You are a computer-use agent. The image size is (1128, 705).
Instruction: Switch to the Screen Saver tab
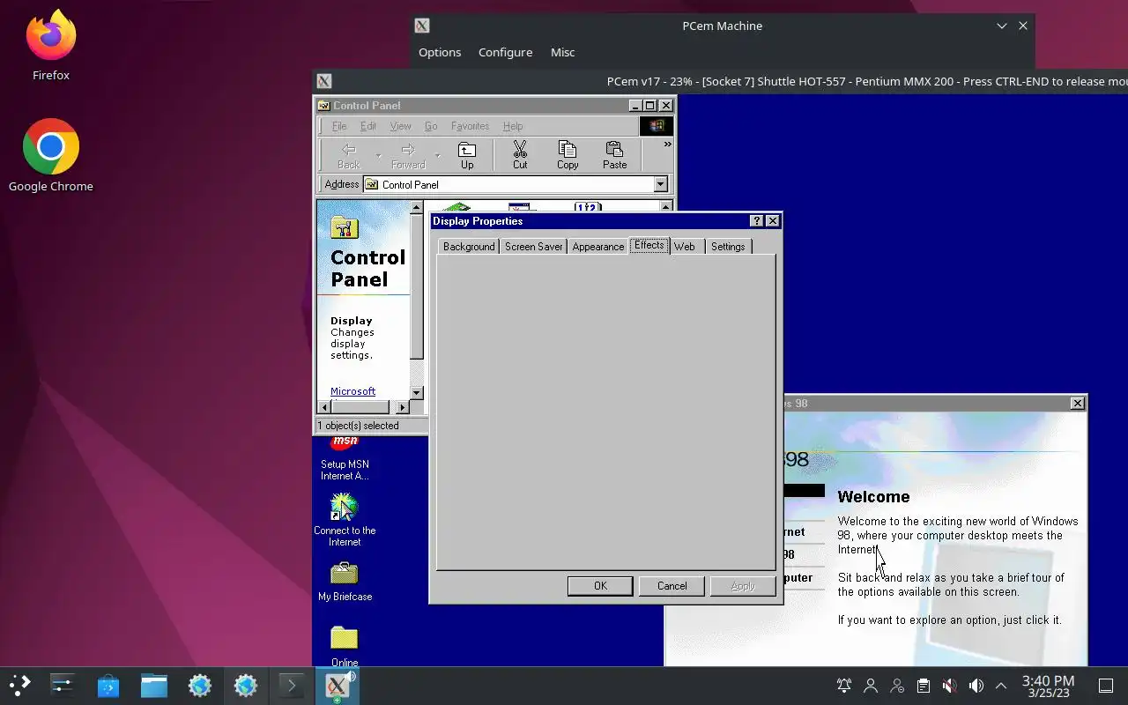point(533,247)
